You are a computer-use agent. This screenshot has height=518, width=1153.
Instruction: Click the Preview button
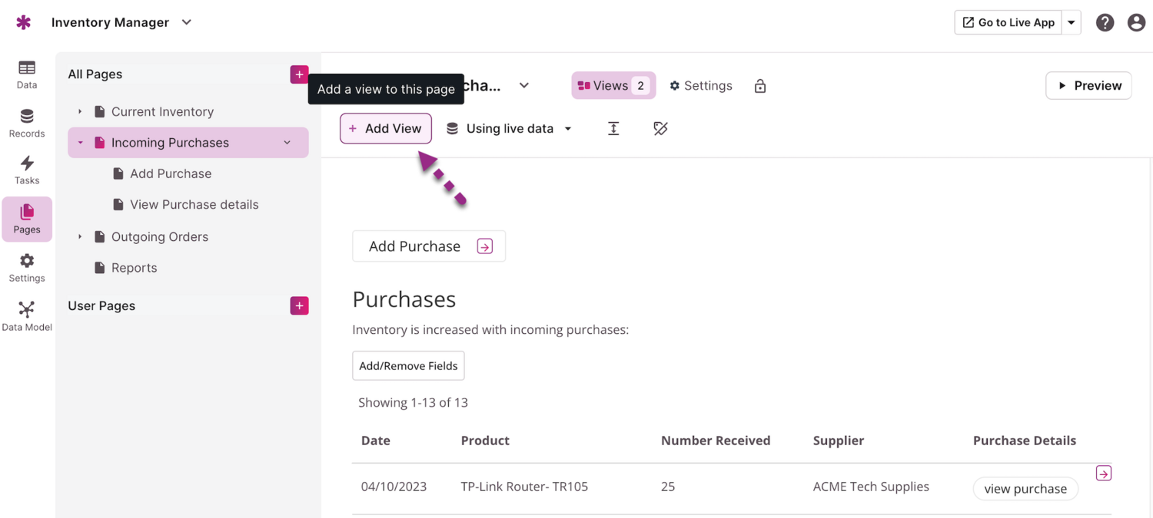(x=1088, y=86)
